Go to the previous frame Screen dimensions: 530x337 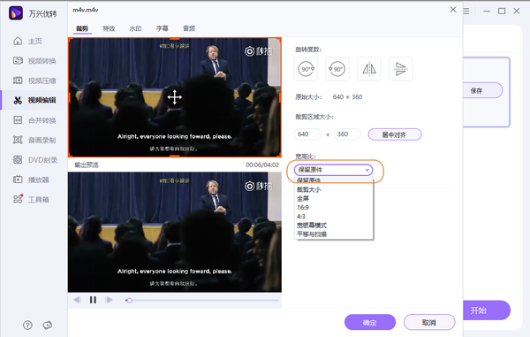click(77, 300)
